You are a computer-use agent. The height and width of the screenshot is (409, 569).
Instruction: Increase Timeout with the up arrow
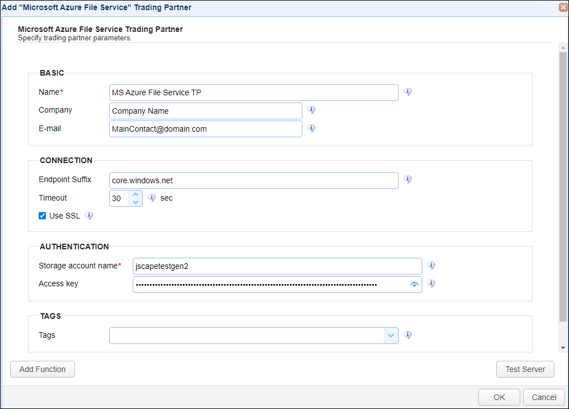(x=136, y=194)
